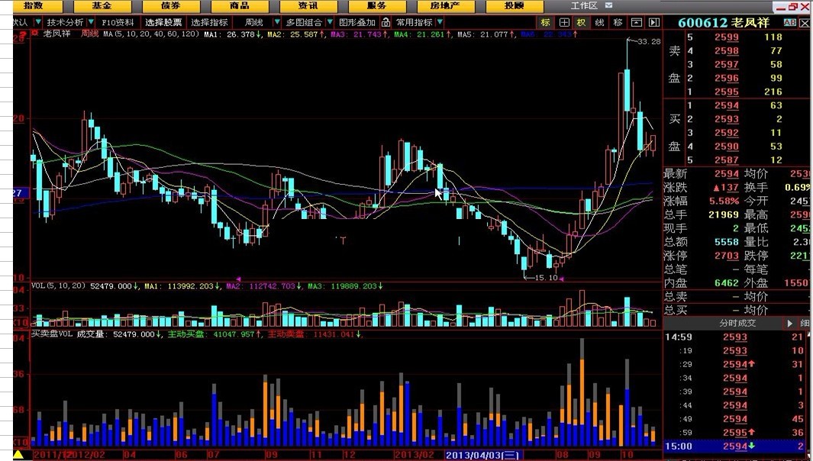Open the 细 detail button
813x461 pixels.
(805, 323)
